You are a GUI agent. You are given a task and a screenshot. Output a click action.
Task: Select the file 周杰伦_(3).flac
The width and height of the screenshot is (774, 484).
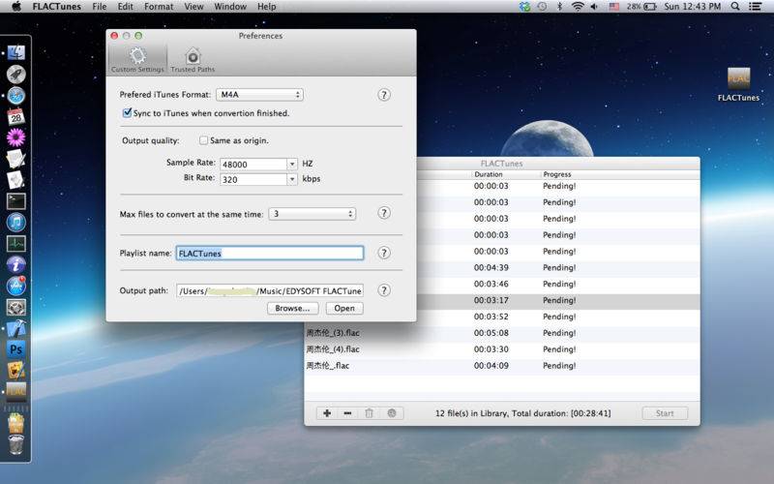pos(333,333)
